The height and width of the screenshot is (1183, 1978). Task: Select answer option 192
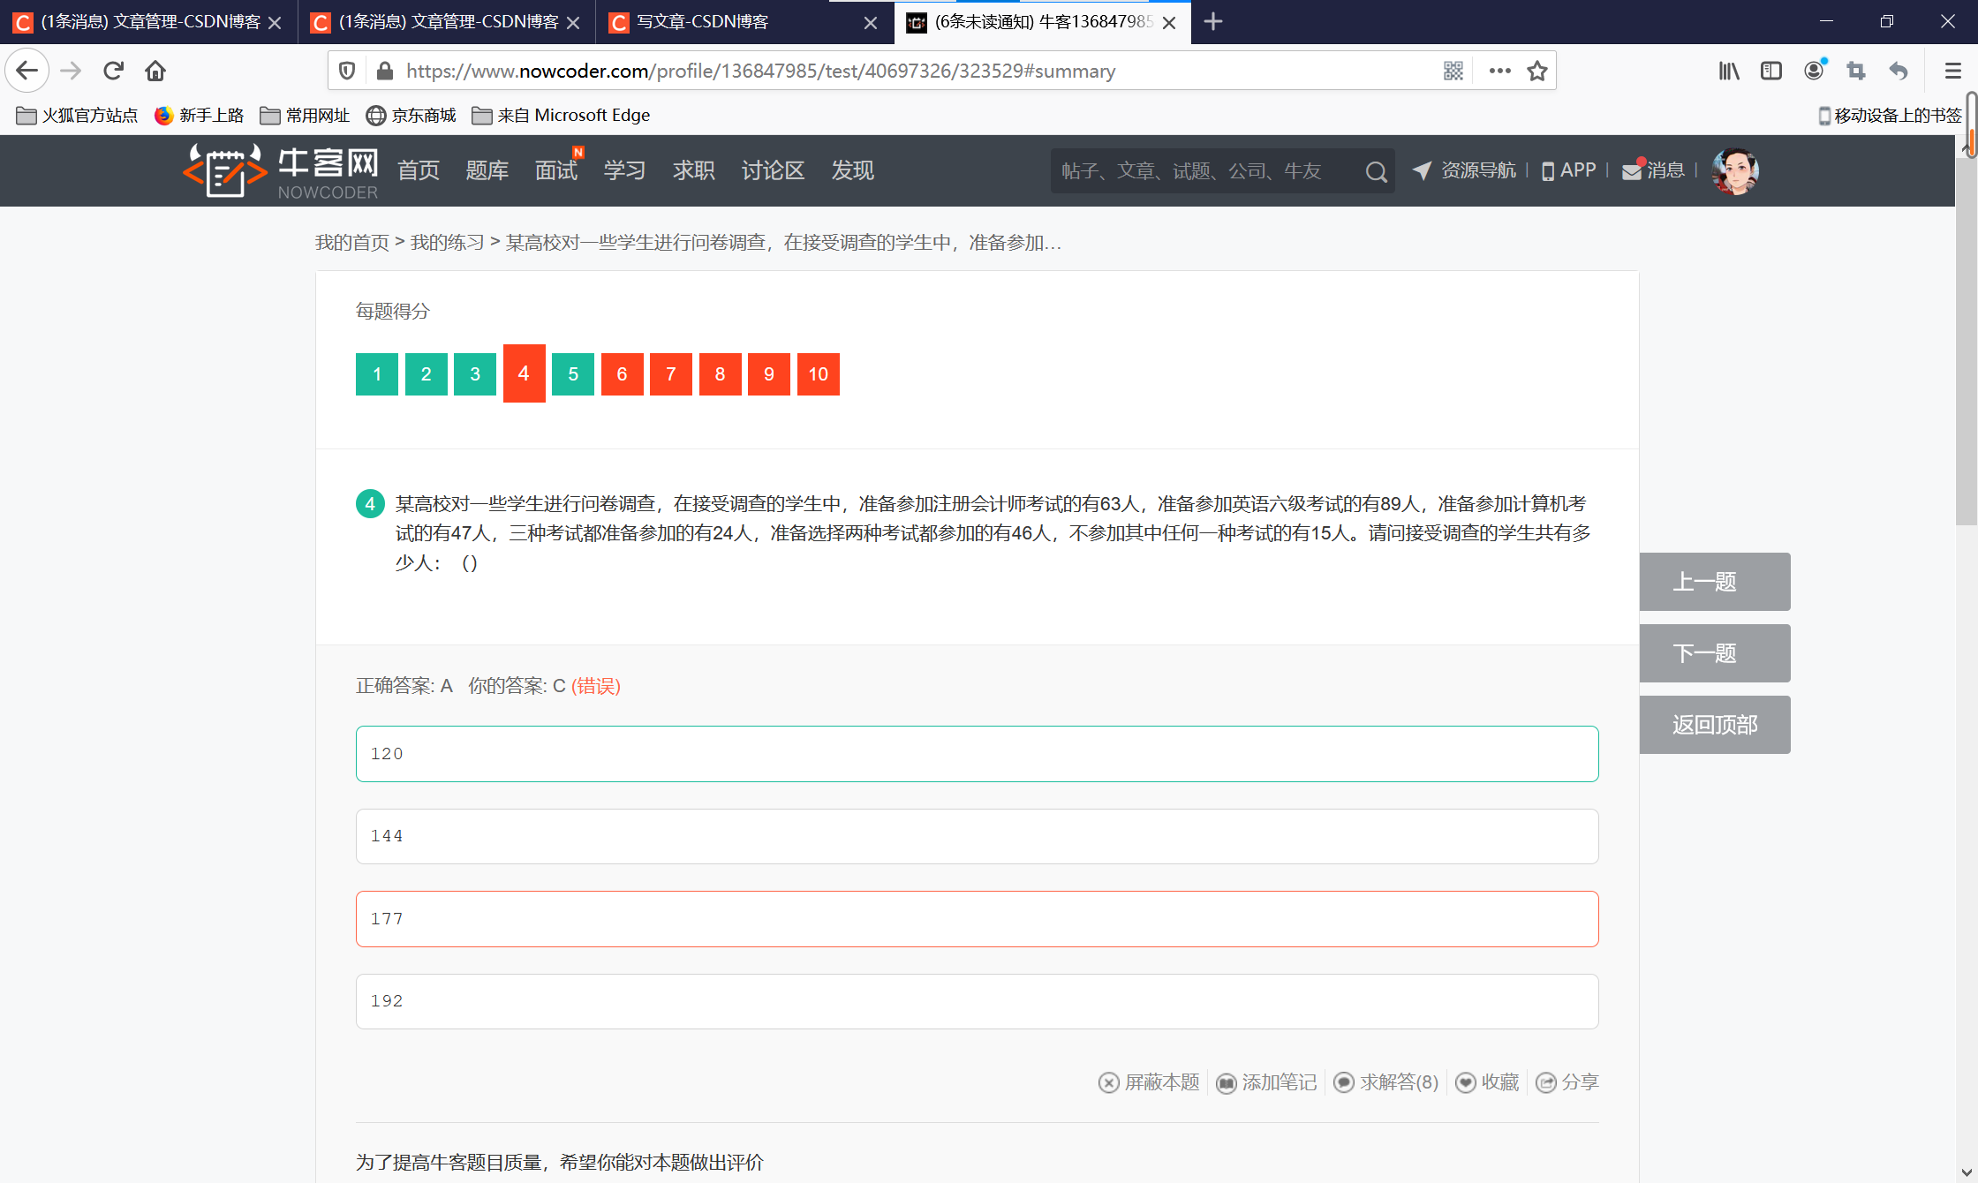click(978, 1001)
